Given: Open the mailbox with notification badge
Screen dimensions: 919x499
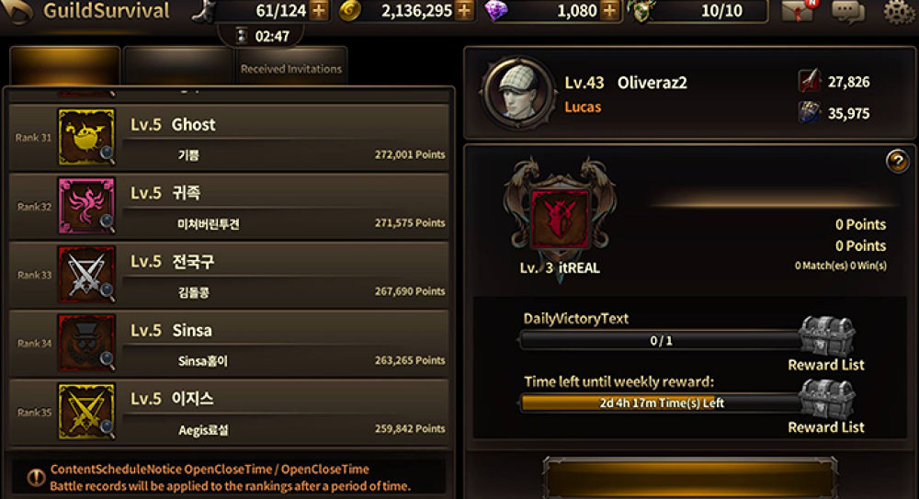Looking at the screenshot, I should tap(800, 11).
